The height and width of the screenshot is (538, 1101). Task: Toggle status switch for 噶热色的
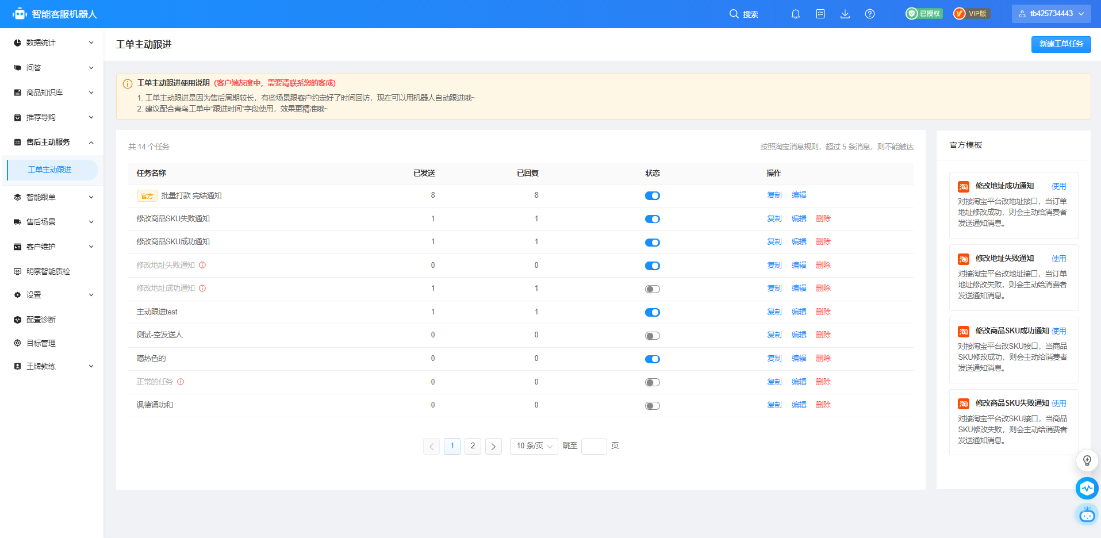point(652,359)
